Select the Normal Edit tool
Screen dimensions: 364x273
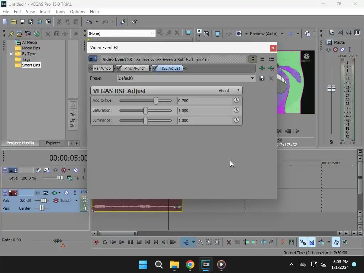tap(186, 242)
